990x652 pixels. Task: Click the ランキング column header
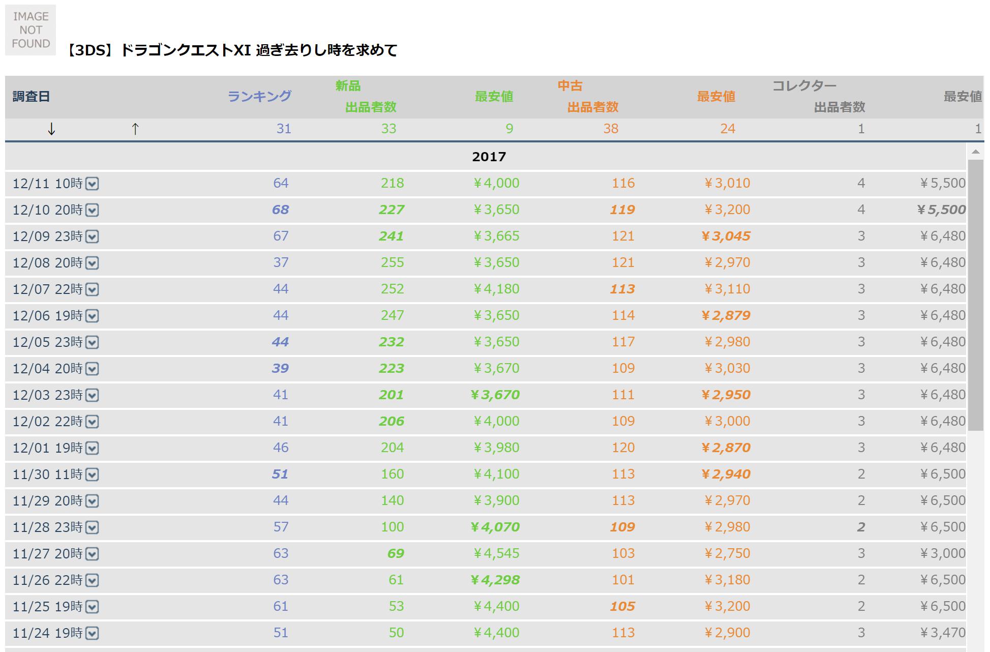pyautogui.click(x=259, y=96)
